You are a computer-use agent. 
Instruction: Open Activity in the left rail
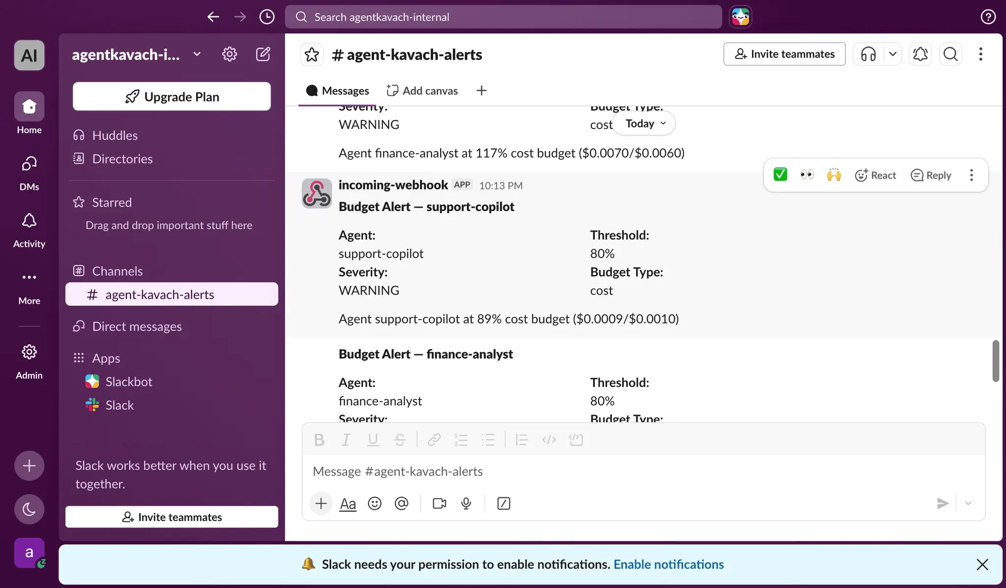29,230
